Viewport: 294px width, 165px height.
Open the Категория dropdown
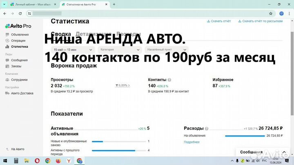120,50
